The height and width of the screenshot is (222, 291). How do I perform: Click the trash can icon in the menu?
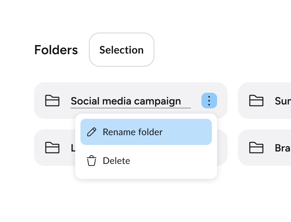[x=92, y=161]
